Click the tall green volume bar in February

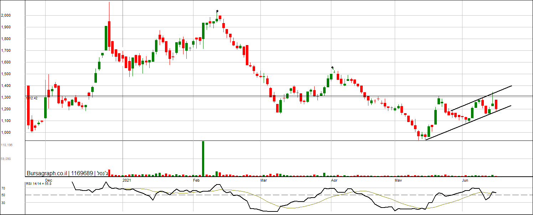[203, 159]
